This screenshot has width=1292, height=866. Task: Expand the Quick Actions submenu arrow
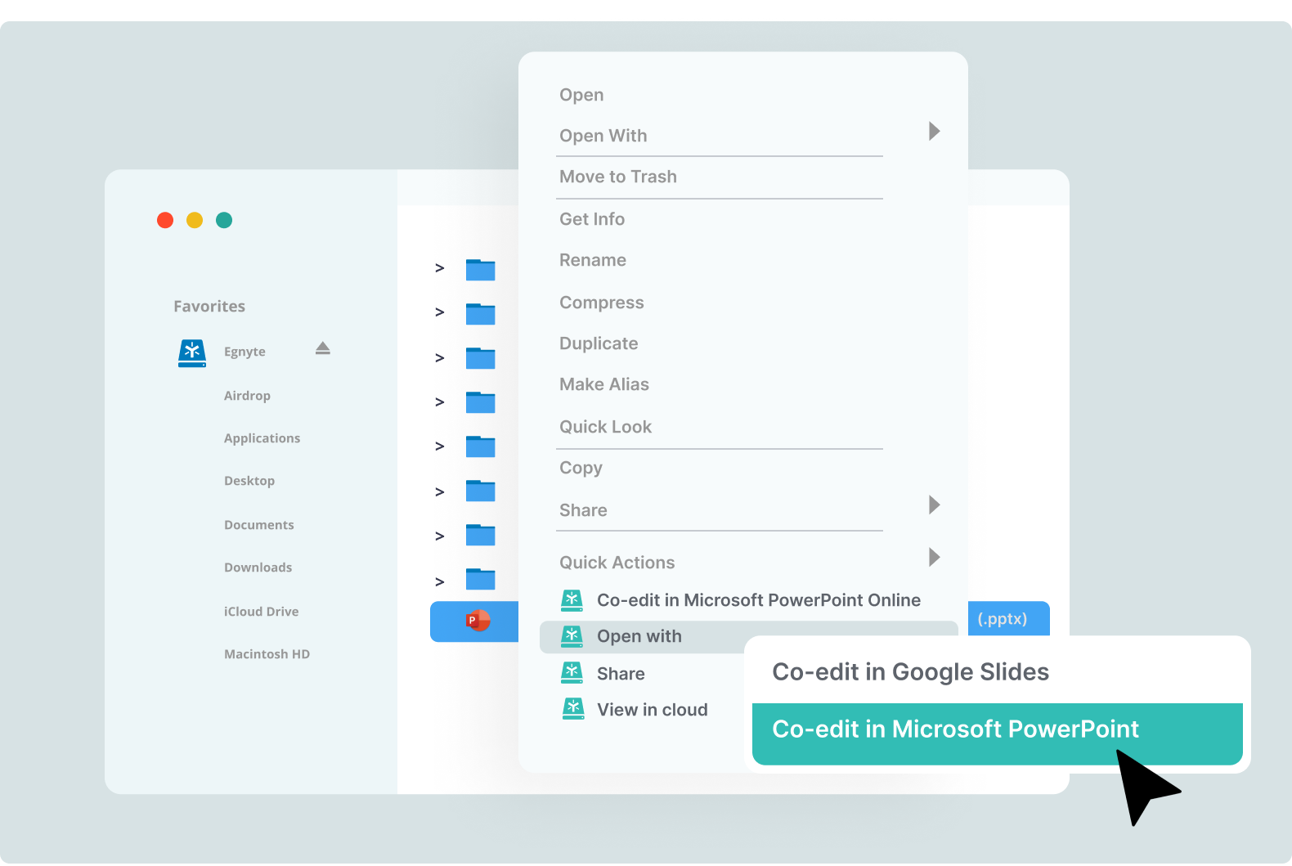pos(934,558)
